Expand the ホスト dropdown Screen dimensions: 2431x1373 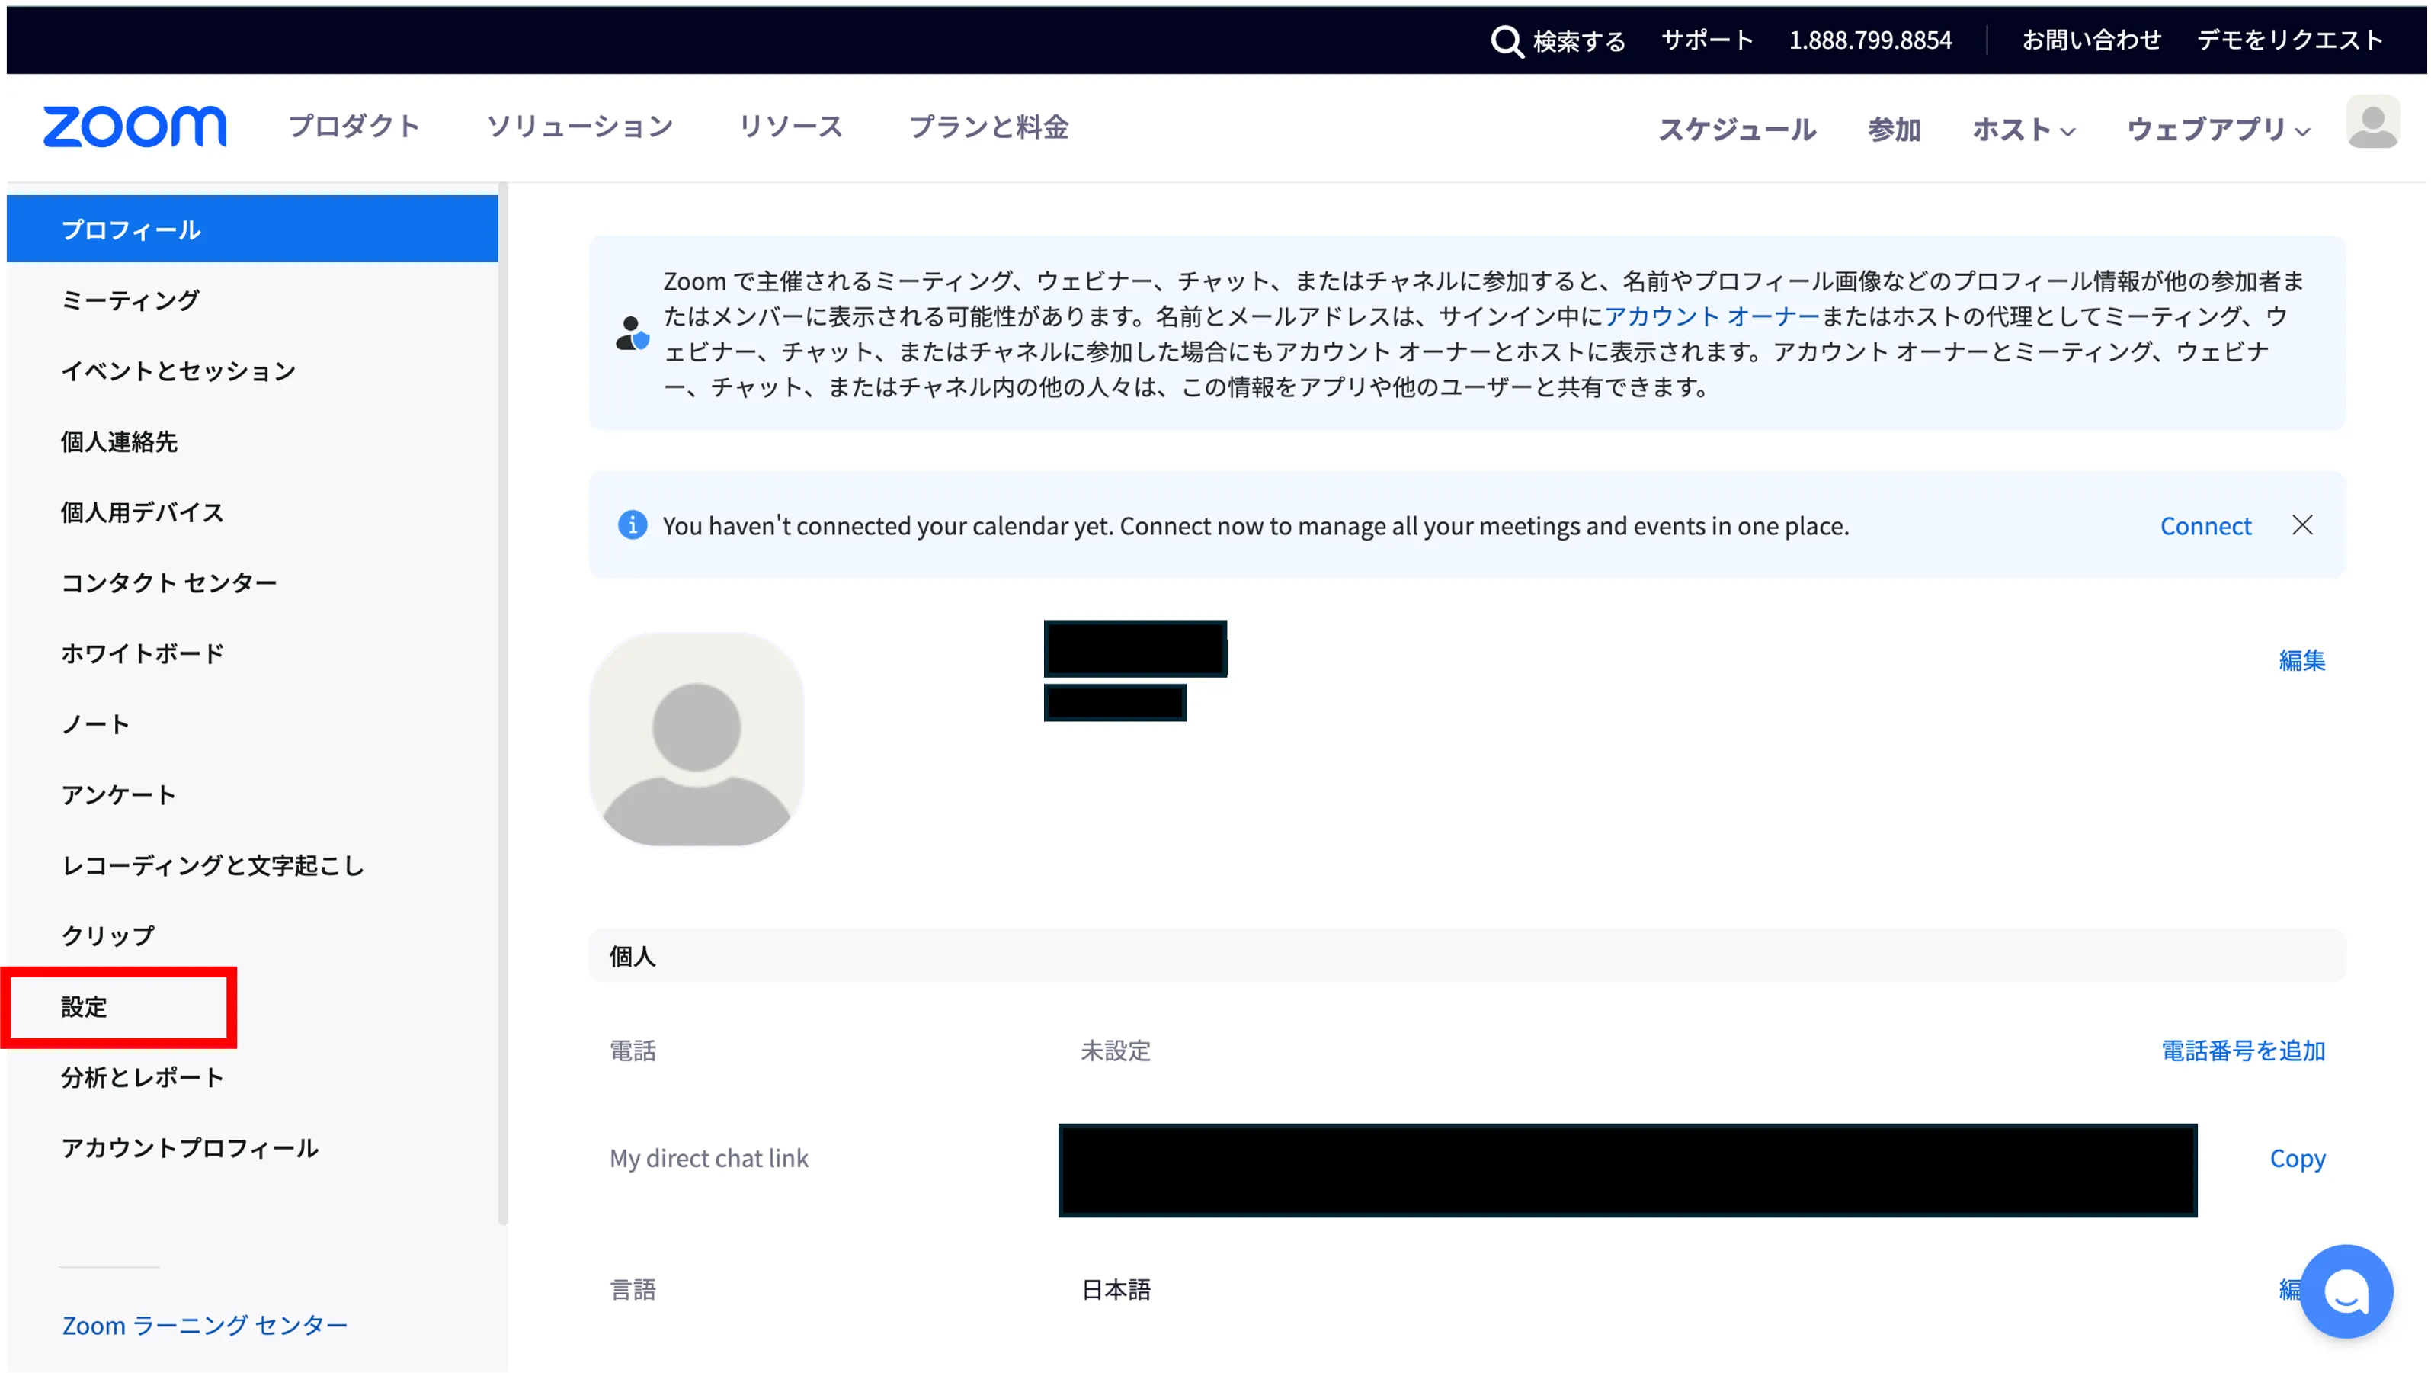(x=2023, y=130)
